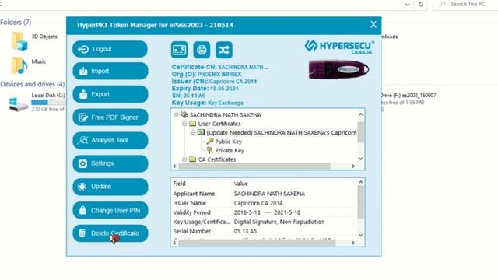The width and height of the screenshot is (498, 280).
Task: Click tree panel scroll left arrow
Action: [174, 166]
